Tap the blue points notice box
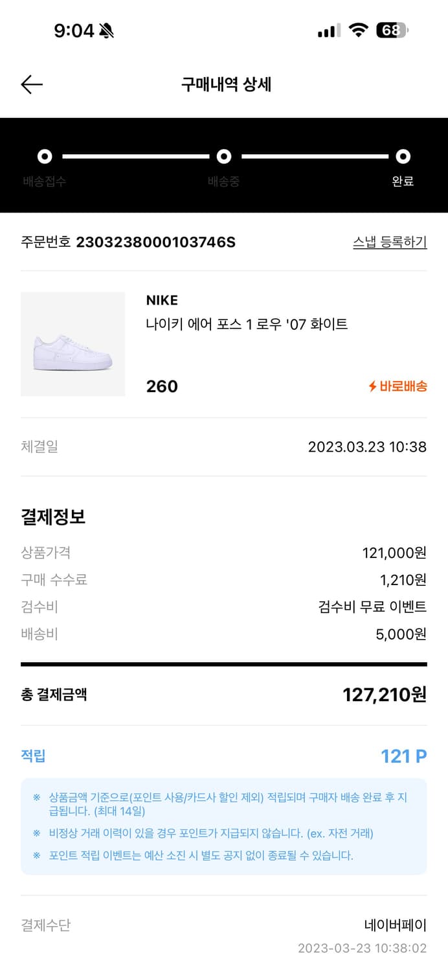The height and width of the screenshot is (972, 448). coord(223,826)
